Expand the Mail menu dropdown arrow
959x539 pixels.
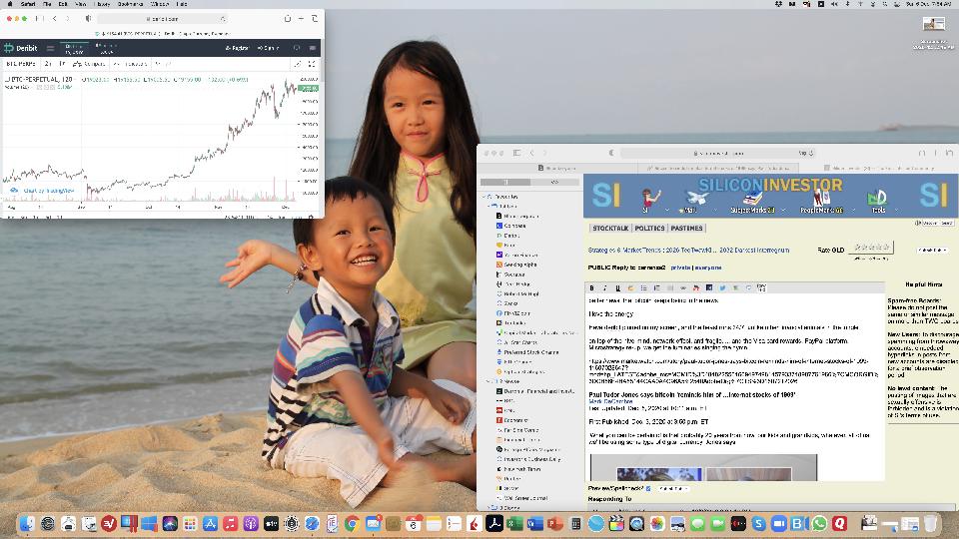(714, 211)
